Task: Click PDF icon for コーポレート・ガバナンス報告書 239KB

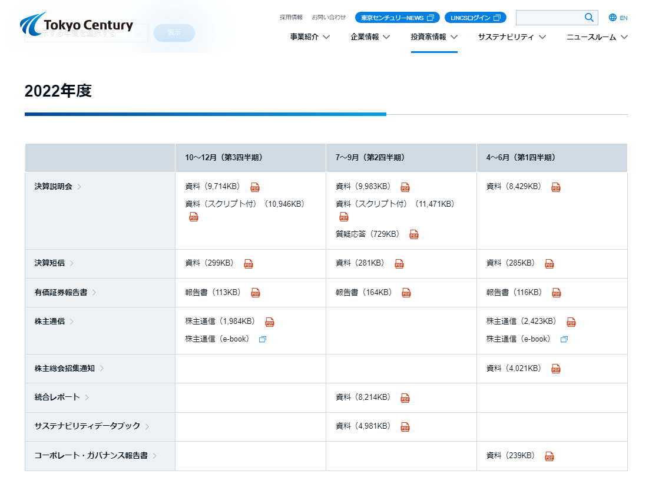Action: [549, 456]
